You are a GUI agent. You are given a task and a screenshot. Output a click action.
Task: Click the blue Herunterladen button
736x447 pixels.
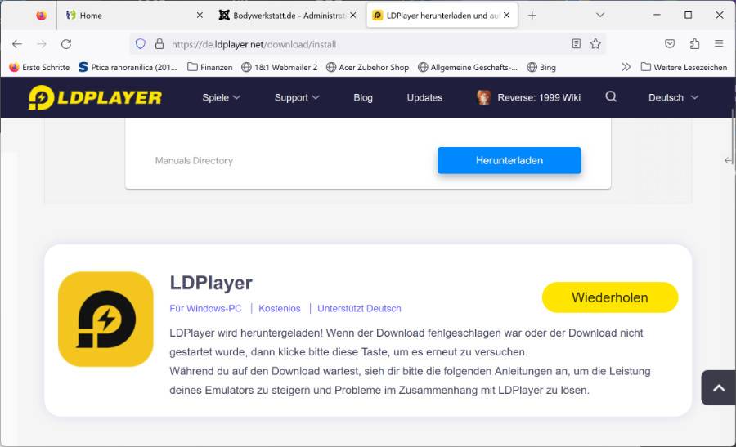[509, 160]
